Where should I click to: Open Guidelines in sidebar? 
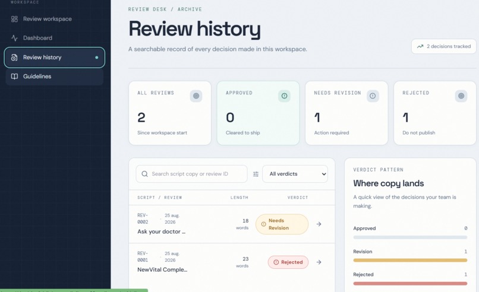click(54, 77)
